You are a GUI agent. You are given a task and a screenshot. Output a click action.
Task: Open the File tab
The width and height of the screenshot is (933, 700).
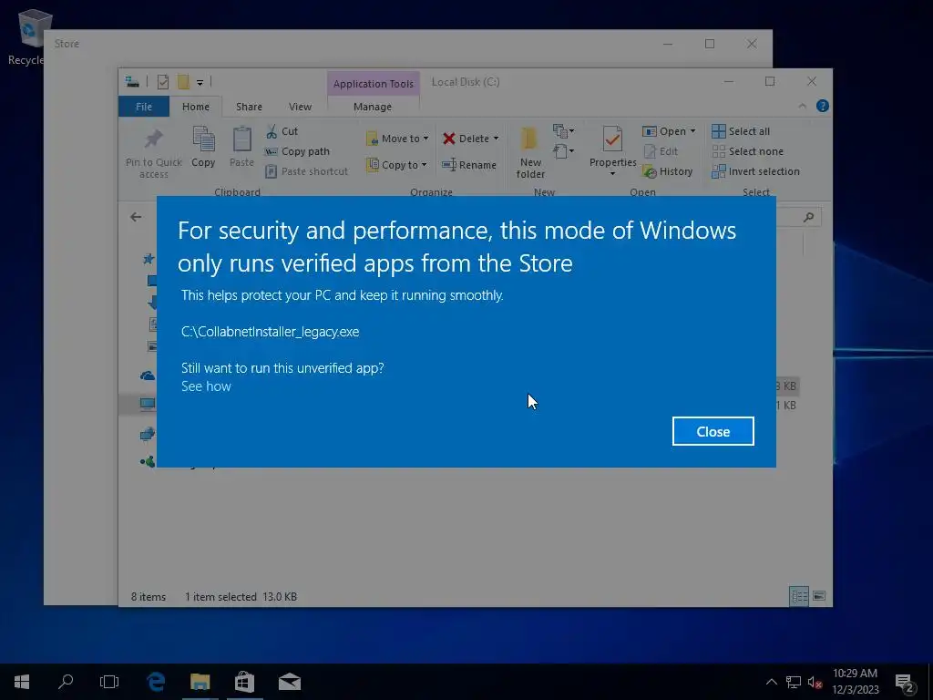coord(144,107)
